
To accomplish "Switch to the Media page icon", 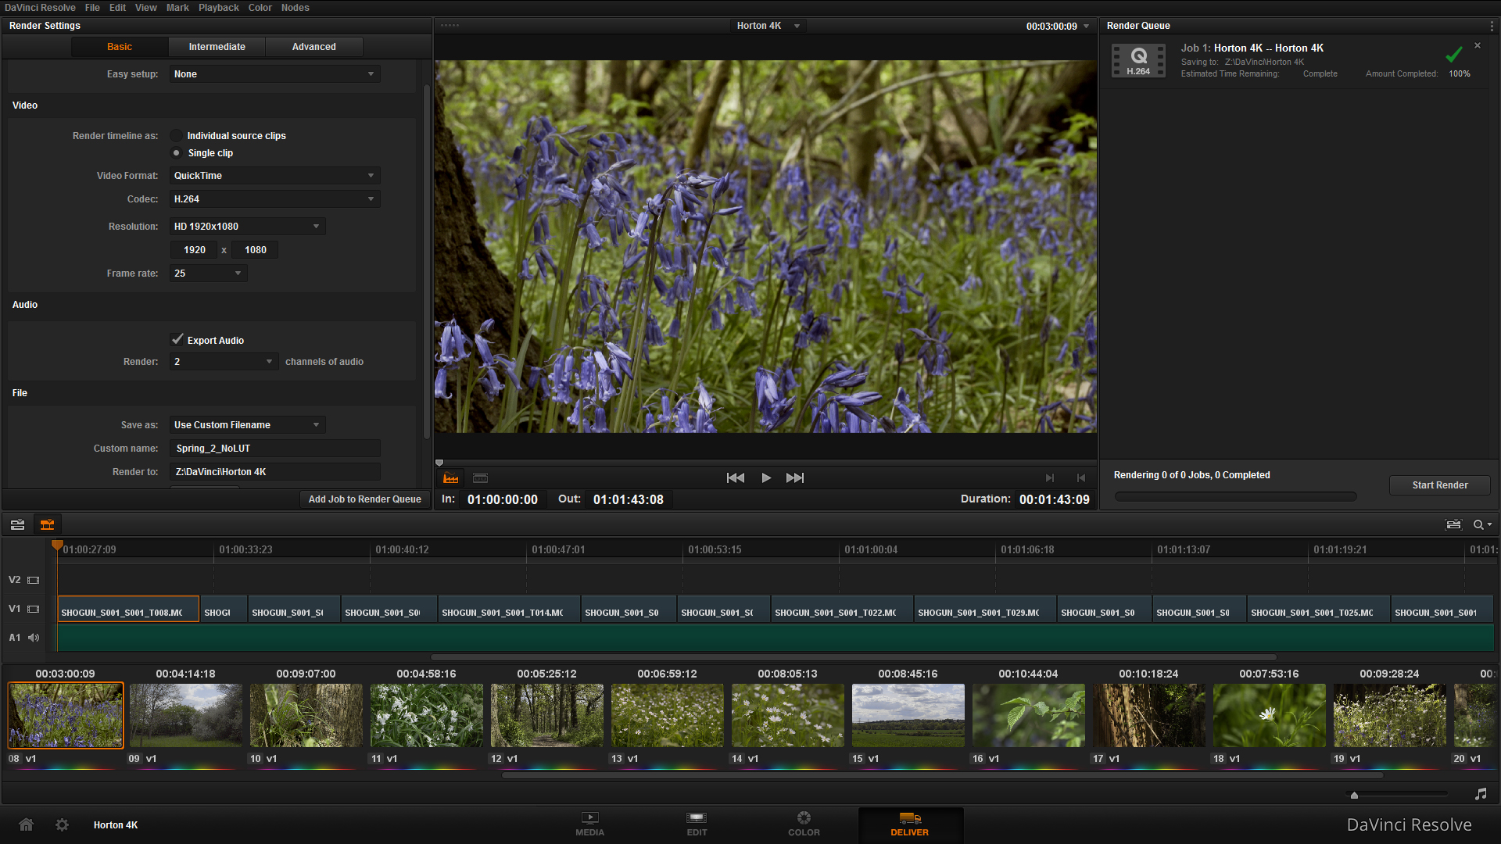I will 589,824.
